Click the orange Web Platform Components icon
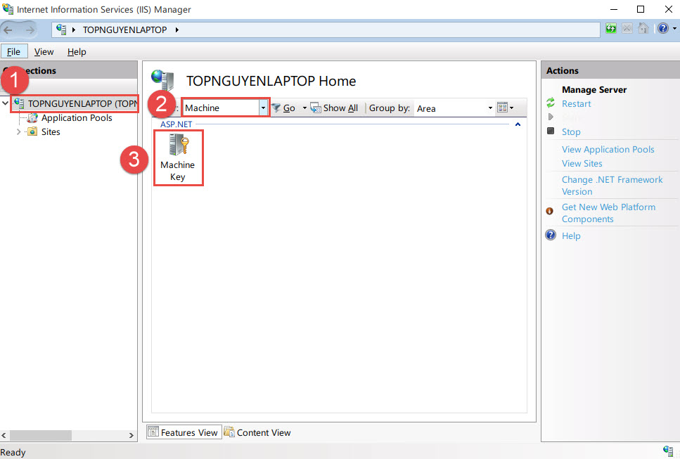The height and width of the screenshot is (459, 680). point(549,211)
